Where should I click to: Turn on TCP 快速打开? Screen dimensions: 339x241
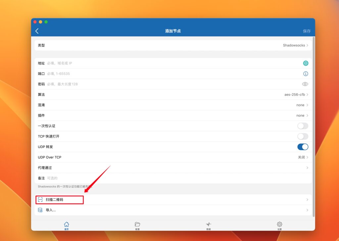coord(302,136)
